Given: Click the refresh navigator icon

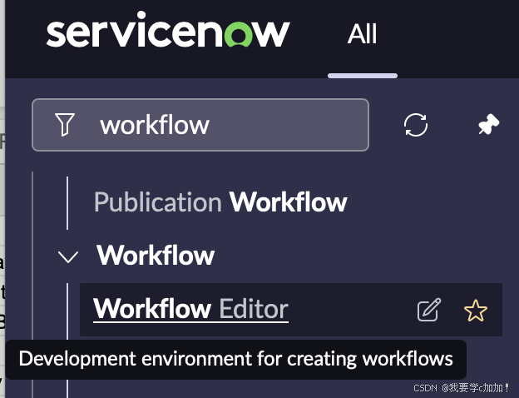Looking at the screenshot, I should pos(416,125).
